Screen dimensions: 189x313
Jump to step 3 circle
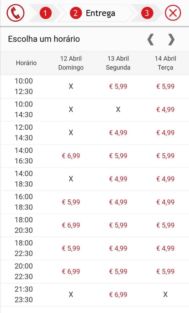point(148,13)
